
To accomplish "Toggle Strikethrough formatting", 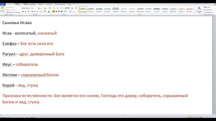I will click(32, 11).
